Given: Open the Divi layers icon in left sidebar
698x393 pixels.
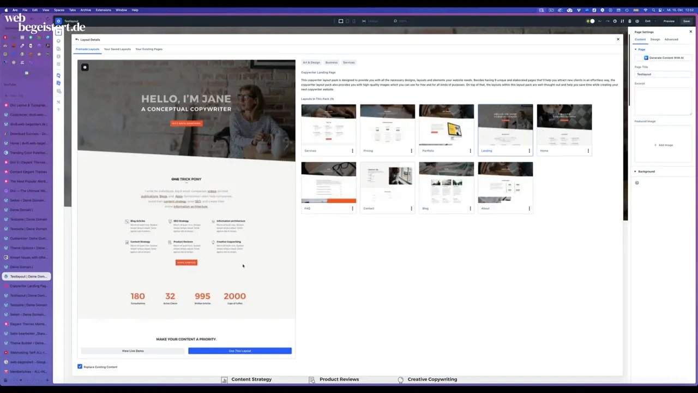Looking at the screenshot, I should coord(58,41).
